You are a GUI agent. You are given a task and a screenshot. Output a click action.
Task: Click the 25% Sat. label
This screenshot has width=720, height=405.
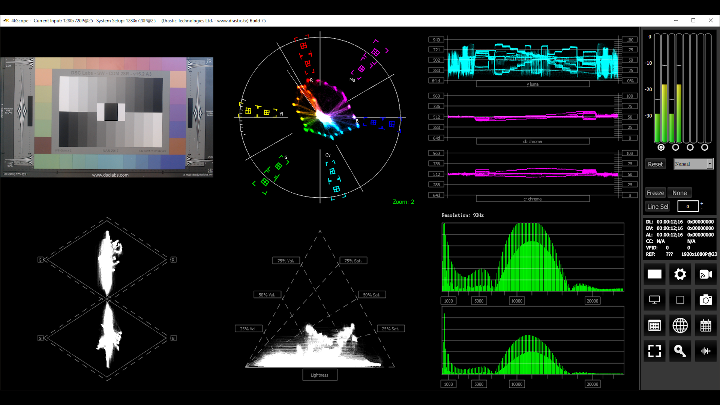click(x=391, y=328)
